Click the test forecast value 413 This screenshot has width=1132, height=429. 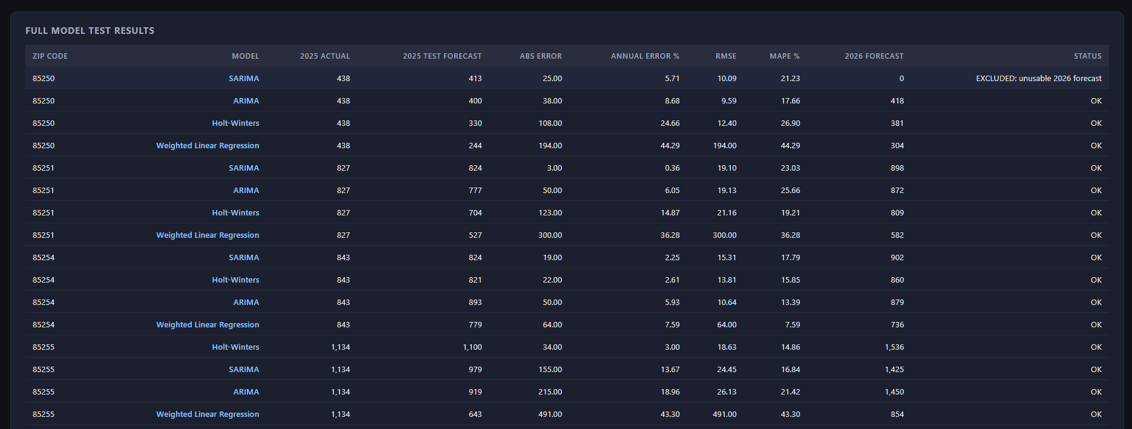tap(475, 79)
